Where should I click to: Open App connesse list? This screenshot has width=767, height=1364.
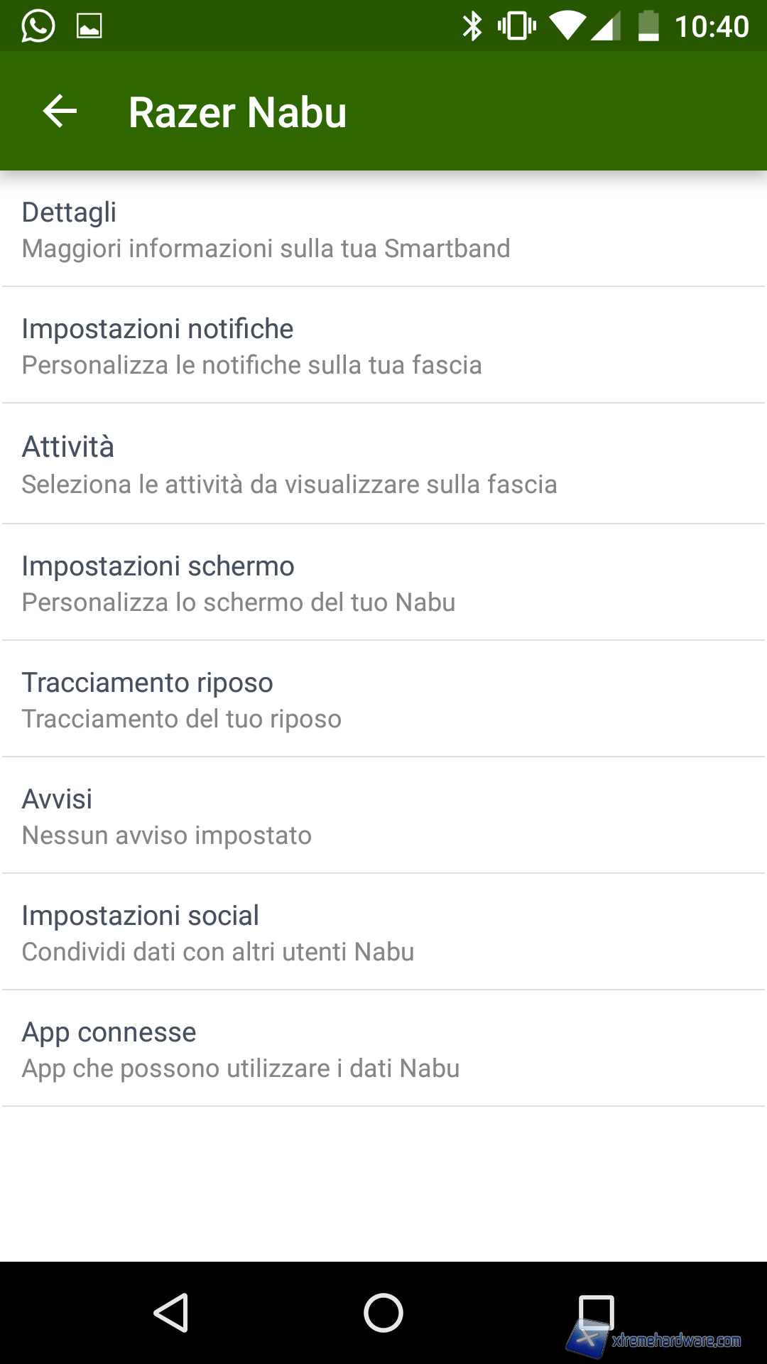tap(383, 1049)
